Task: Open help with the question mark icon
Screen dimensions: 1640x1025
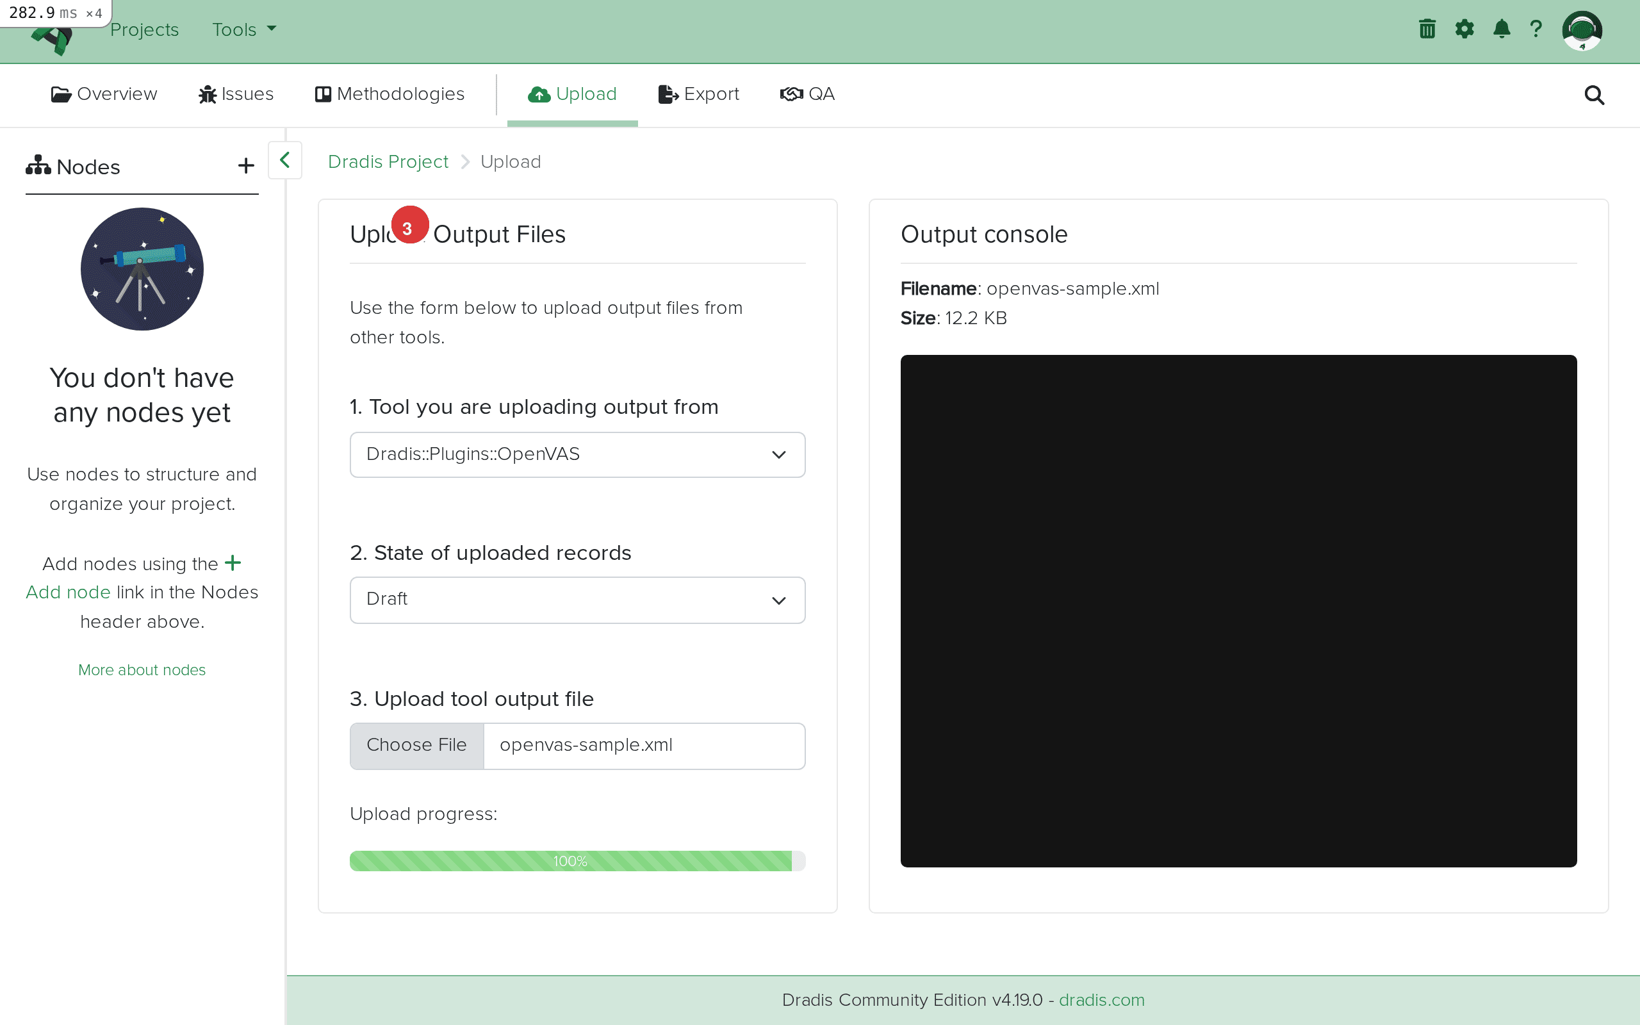Action: coord(1536,29)
